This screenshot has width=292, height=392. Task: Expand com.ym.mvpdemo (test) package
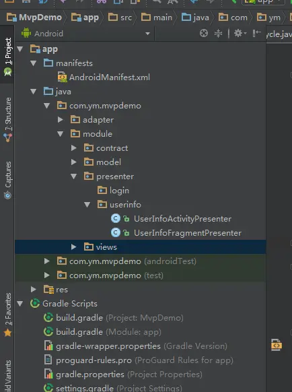[46, 275]
